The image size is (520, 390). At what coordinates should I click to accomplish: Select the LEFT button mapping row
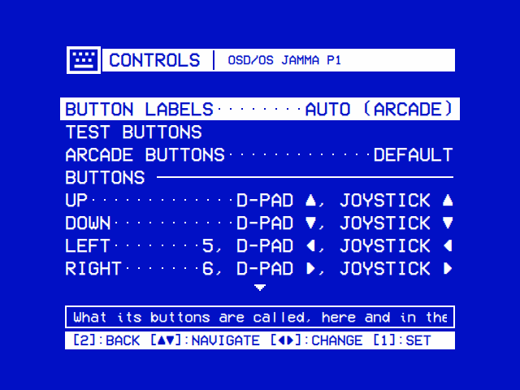[x=260, y=245]
